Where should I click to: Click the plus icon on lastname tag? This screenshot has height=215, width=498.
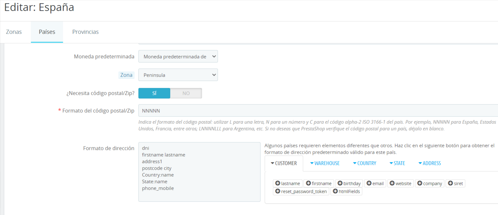(278, 183)
